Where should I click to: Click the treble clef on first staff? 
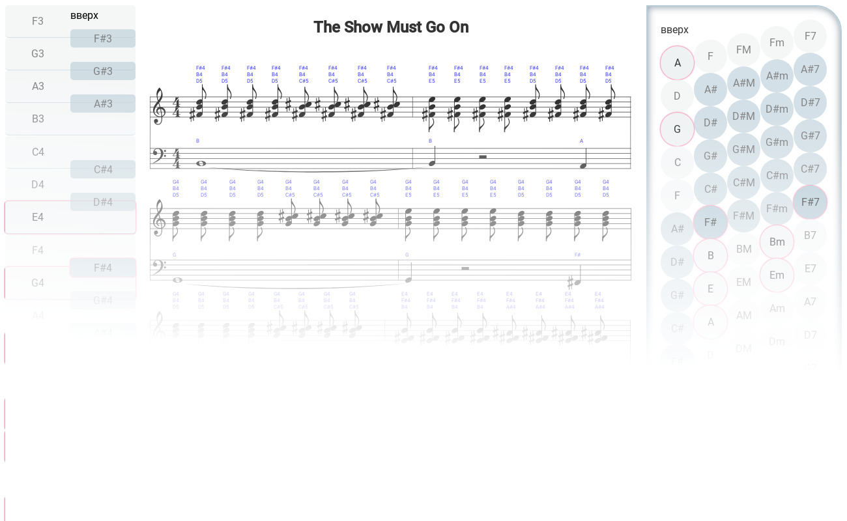[x=158, y=107]
